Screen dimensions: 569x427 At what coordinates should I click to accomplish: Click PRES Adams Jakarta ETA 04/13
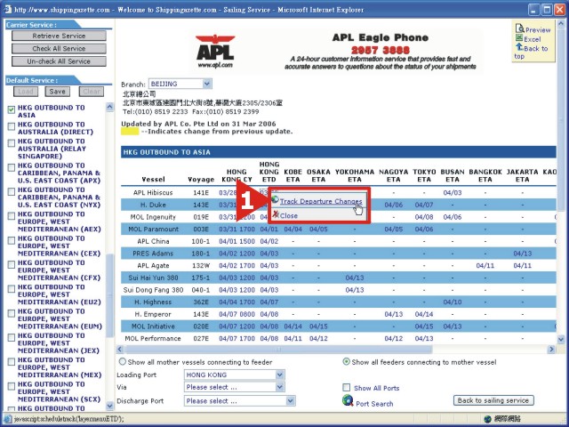click(522, 254)
